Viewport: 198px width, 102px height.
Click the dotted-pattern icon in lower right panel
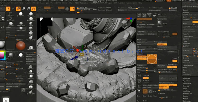pyautogui.click(x=150, y=91)
